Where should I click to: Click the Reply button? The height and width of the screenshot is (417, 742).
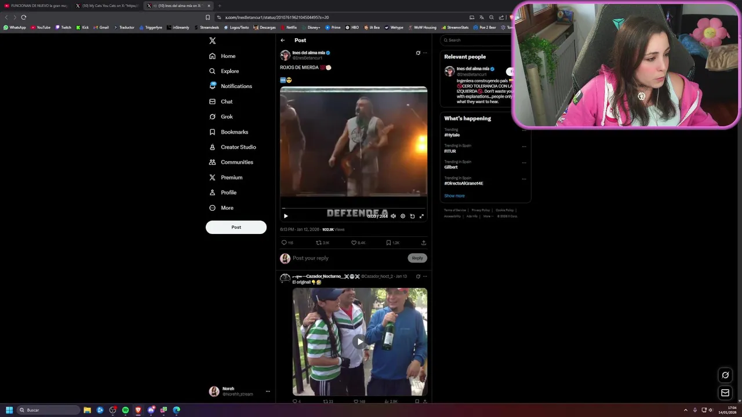[417, 258]
